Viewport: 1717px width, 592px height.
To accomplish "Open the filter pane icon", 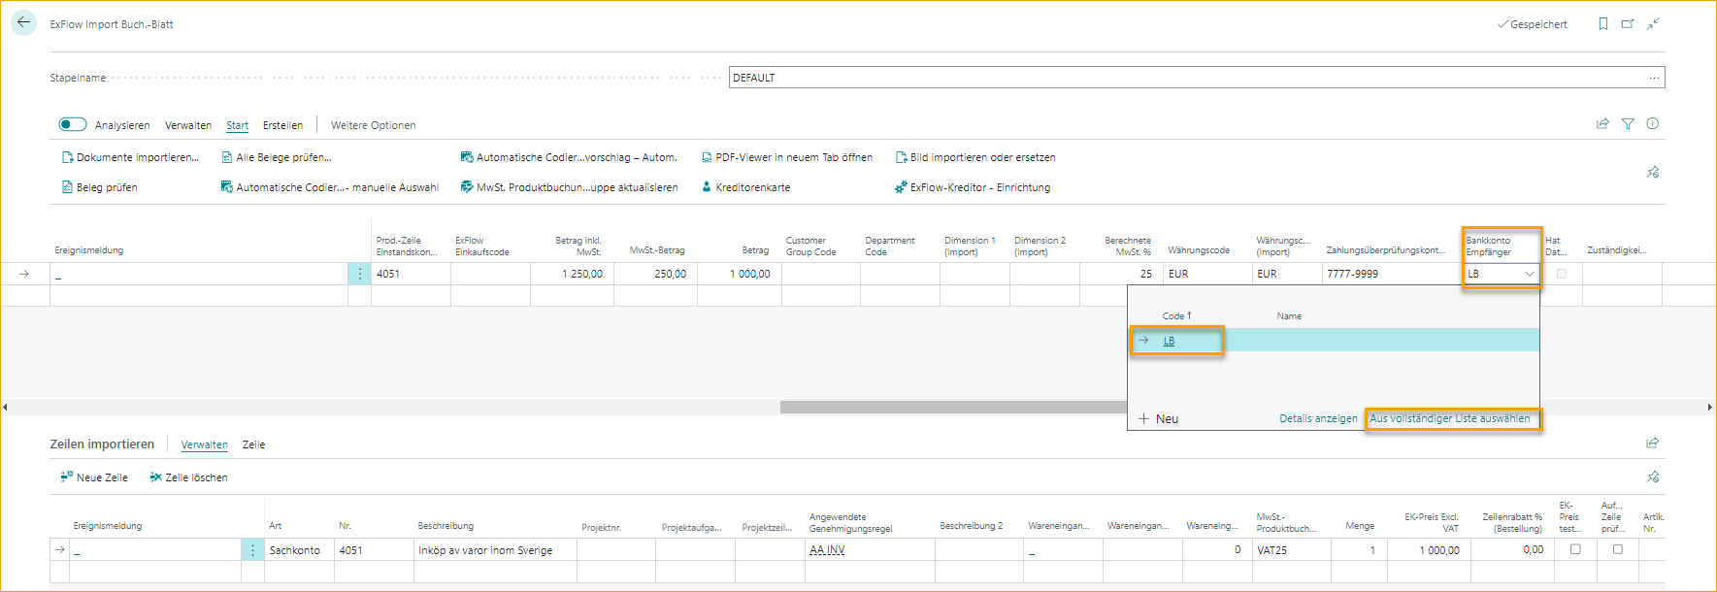I will click(x=1628, y=124).
